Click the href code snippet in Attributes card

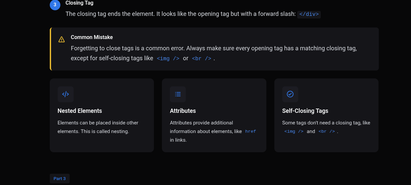click(250, 131)
